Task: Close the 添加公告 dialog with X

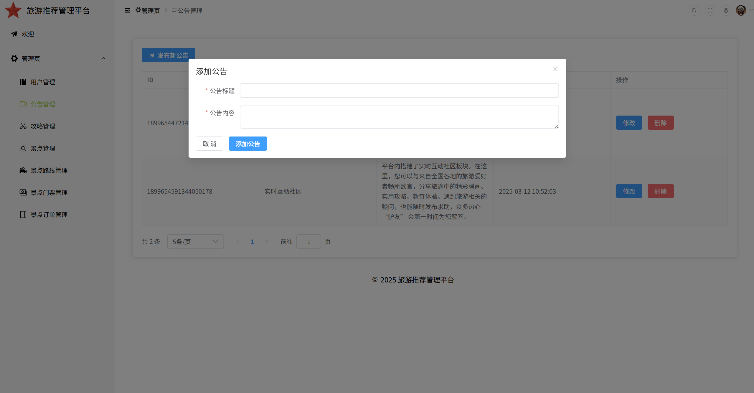Action: tap(555, 69)
